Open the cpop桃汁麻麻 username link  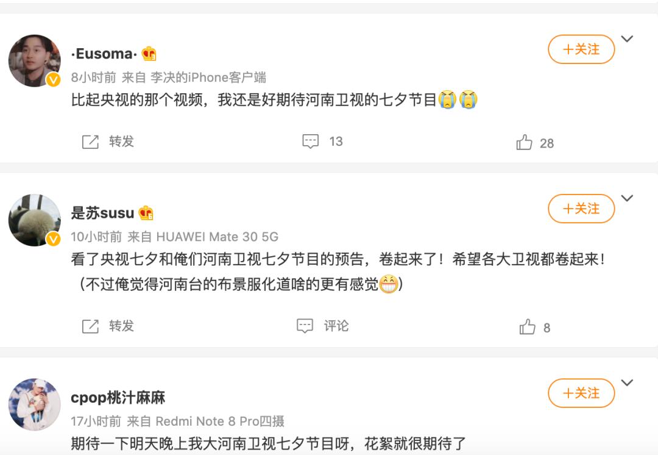118,398
